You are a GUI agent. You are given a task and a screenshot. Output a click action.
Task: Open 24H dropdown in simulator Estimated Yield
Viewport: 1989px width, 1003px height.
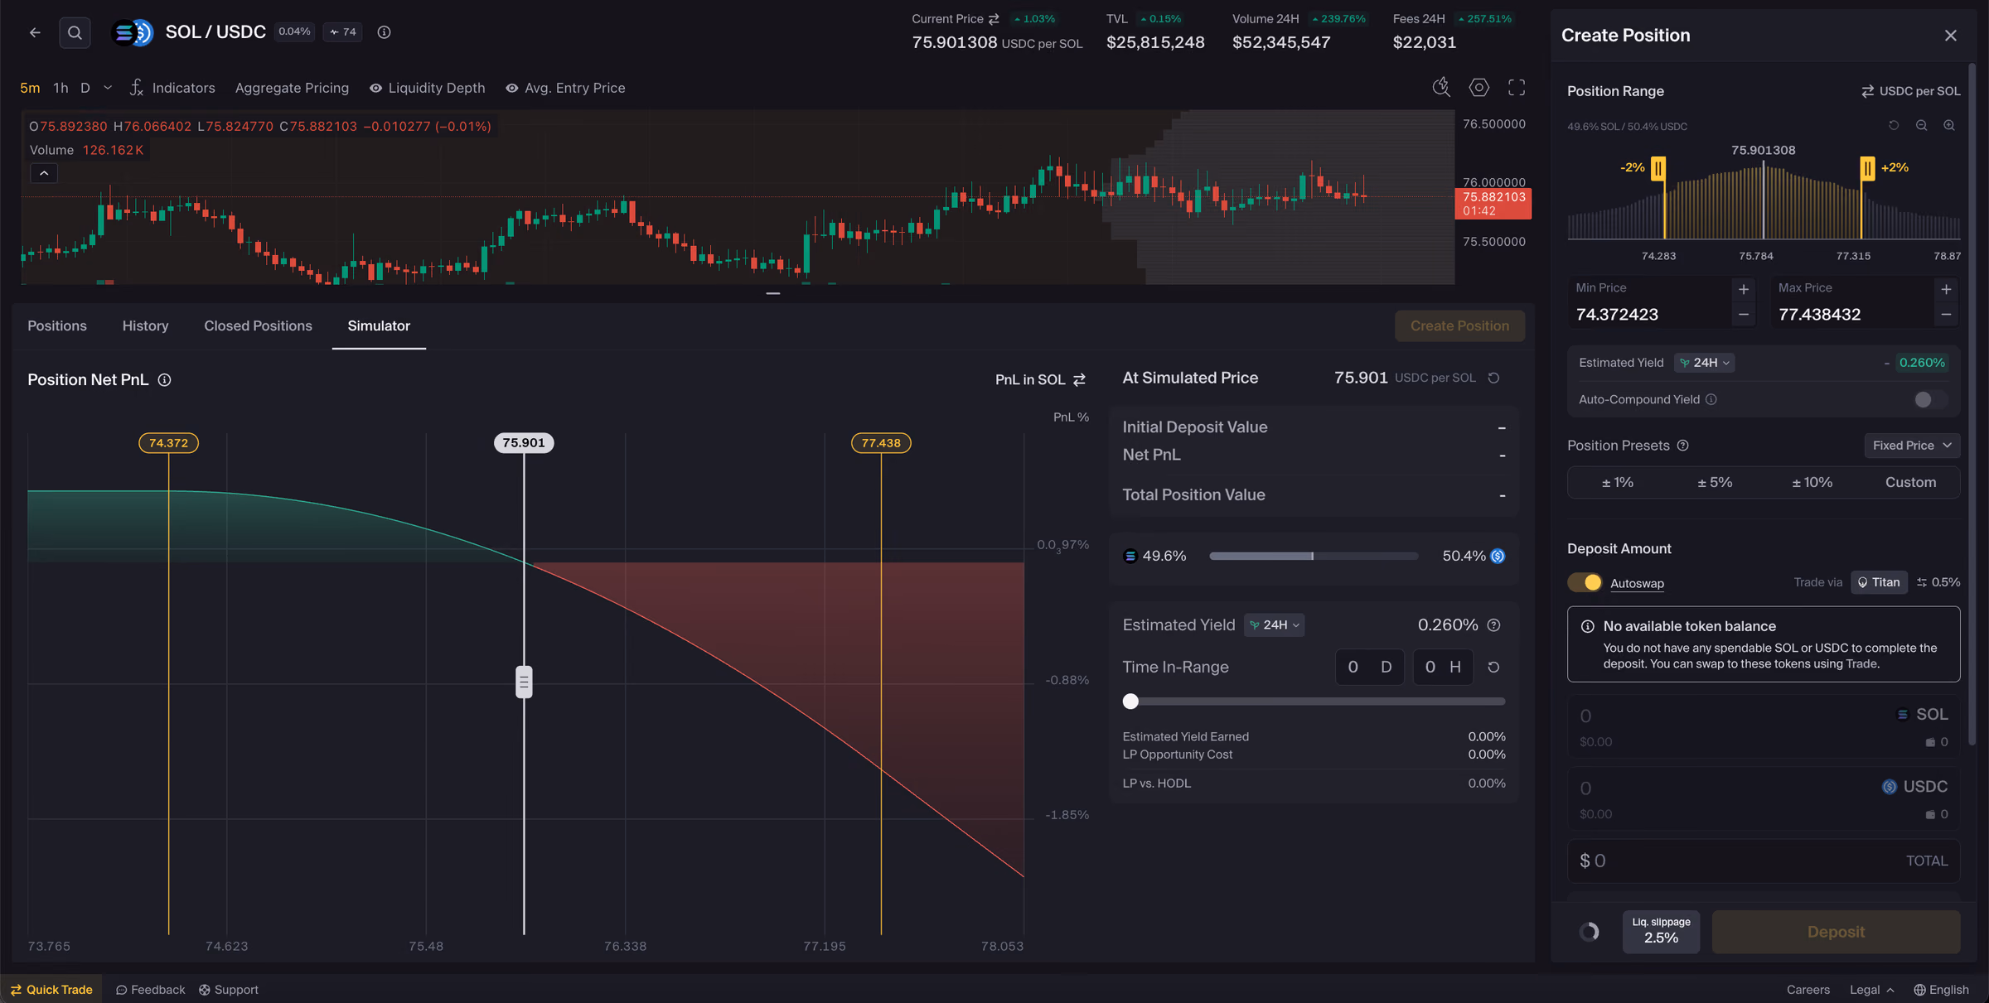[x=1274, y=625]
